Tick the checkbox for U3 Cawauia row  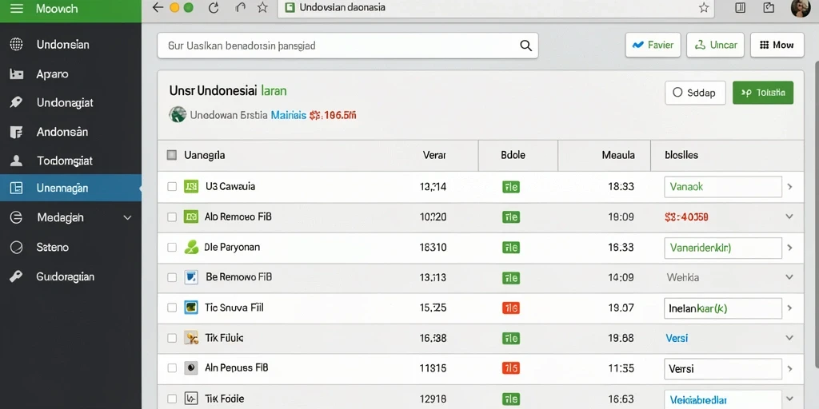[172, 186]
